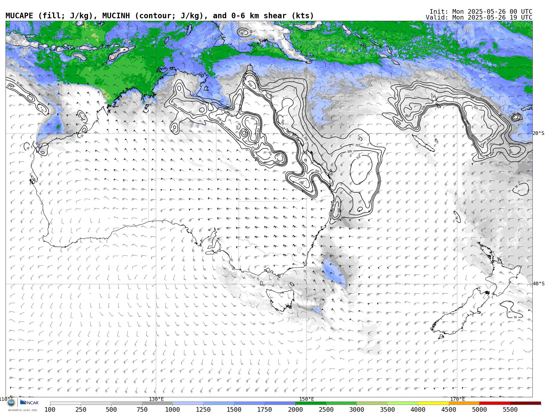The height and width of the screenshot is (413, 549).
Task: Click the colorbar value 250
Action: tap(81, 410)
